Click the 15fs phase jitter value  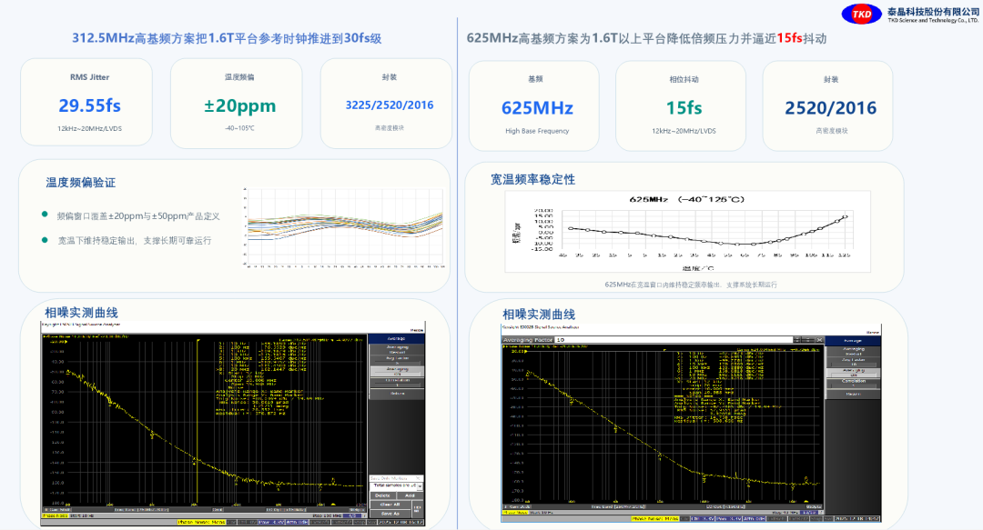684,108
